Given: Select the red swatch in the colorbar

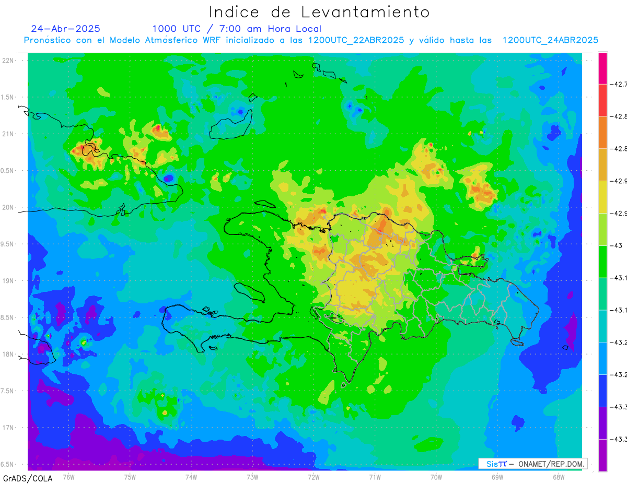Looking at the screenshot, I should tap(602, 100).
